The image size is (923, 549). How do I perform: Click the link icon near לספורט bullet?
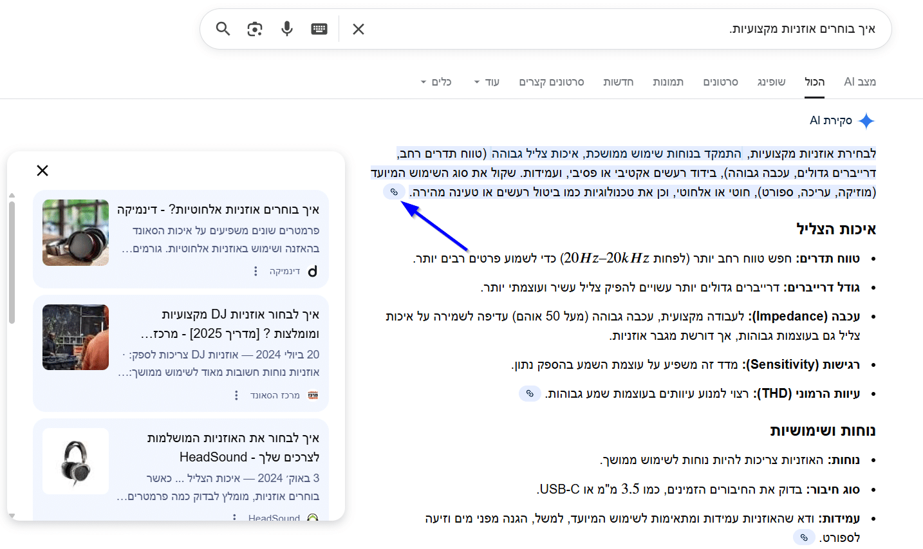click(803, 536)
